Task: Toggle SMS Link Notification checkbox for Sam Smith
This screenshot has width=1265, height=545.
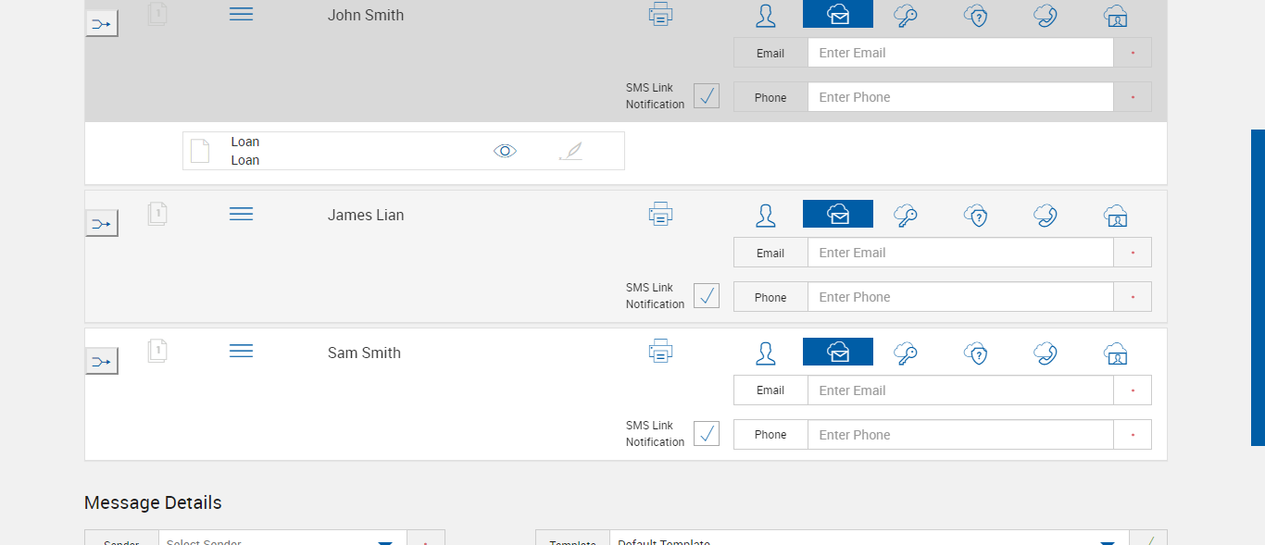Action: pos(707,433)
